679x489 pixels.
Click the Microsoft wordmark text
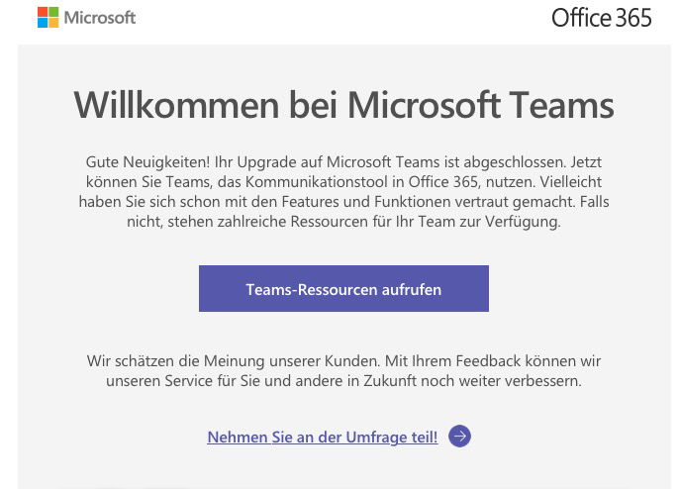coord(100,18)
